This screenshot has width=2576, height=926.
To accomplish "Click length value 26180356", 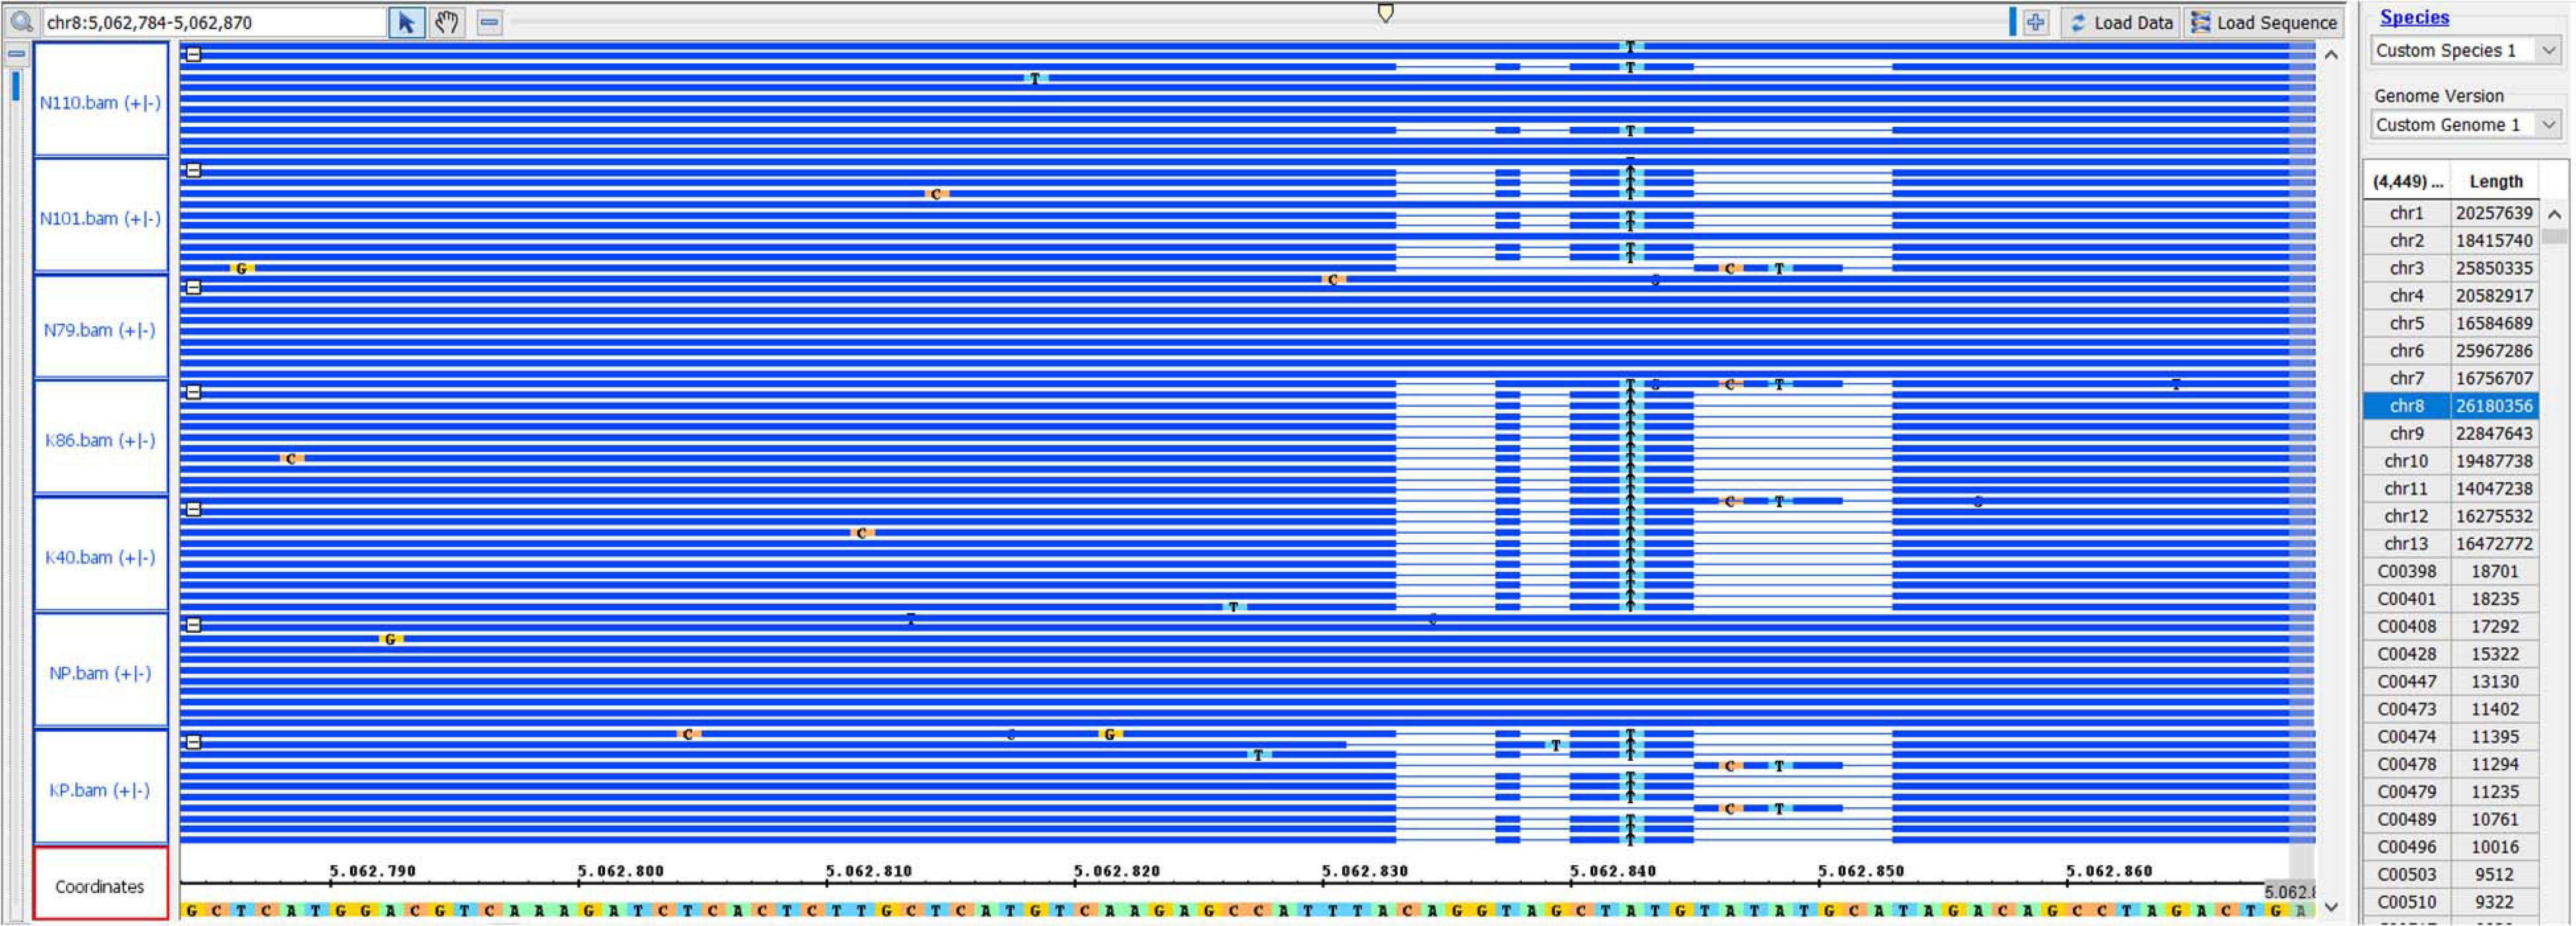I will point(2494,405).
